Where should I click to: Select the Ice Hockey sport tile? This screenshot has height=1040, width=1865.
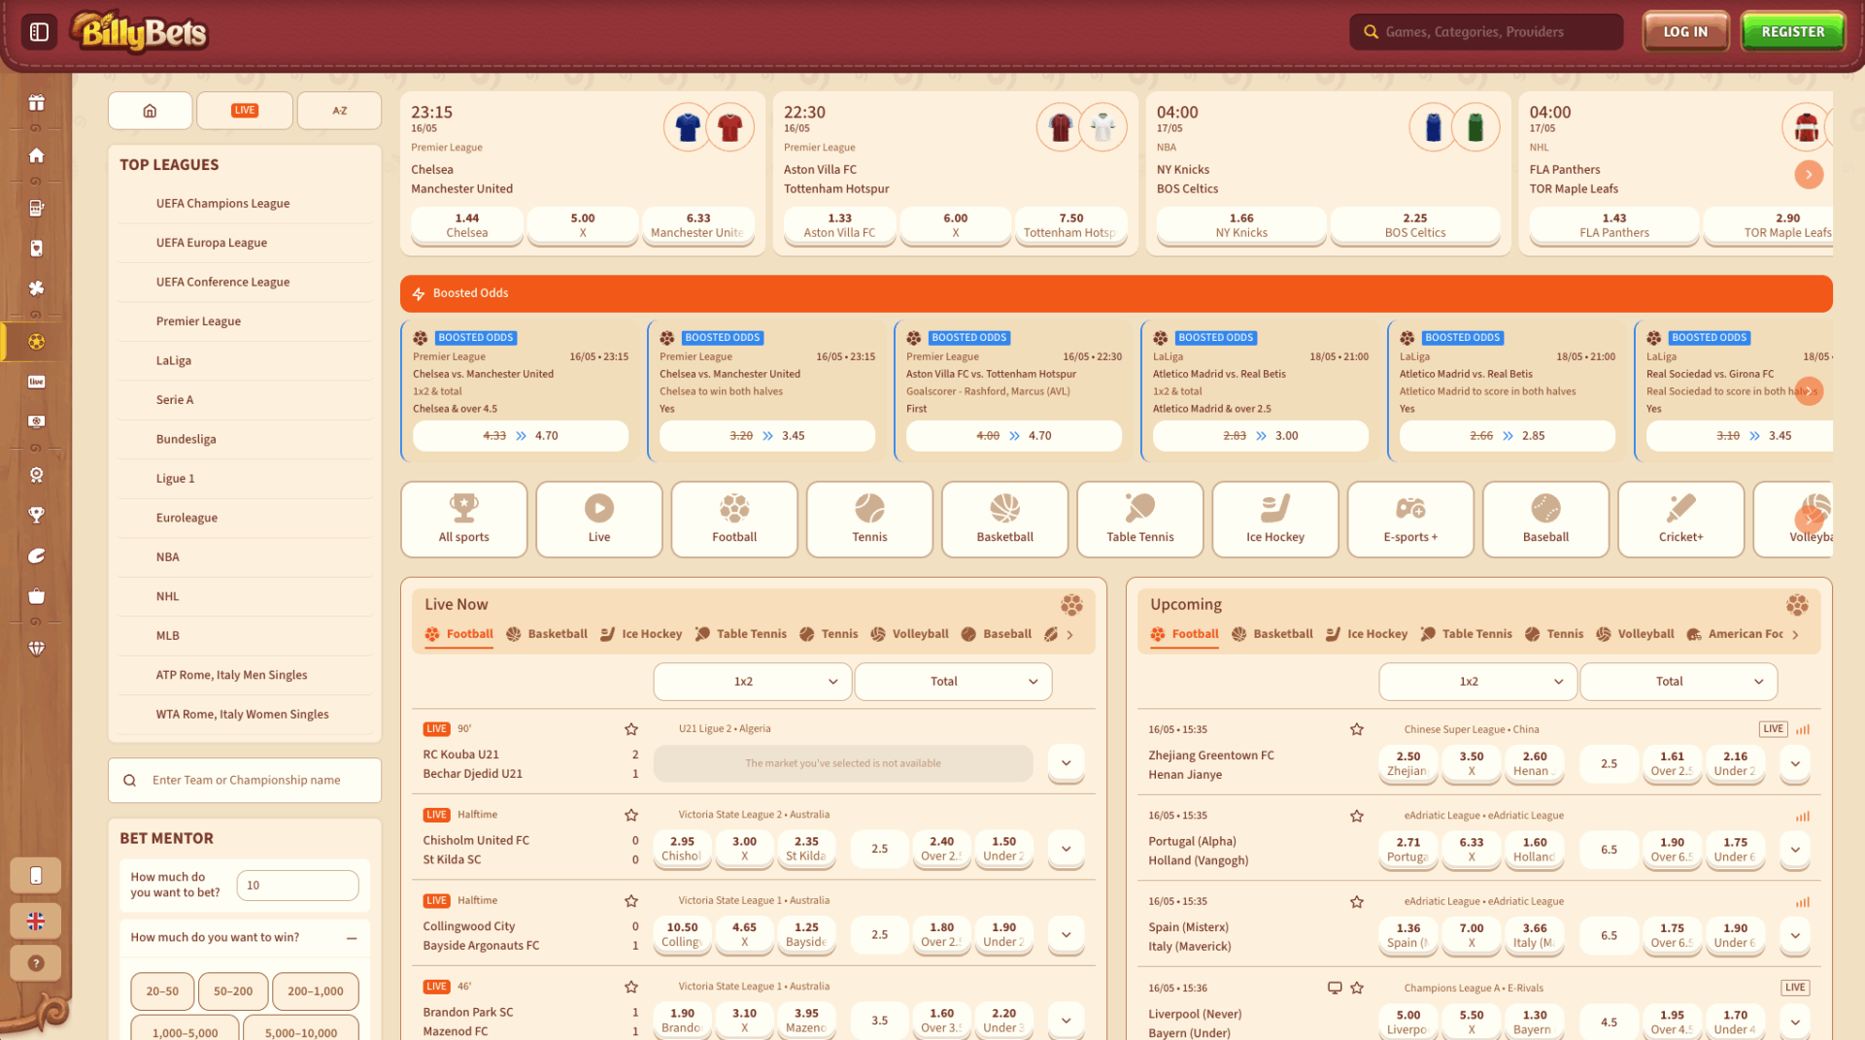(1275, 520)
